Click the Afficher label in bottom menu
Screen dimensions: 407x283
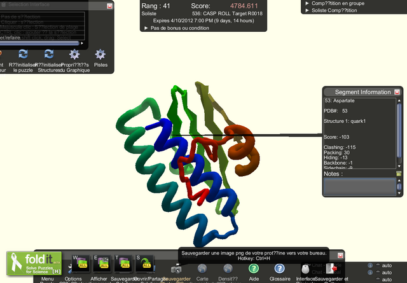click(99, 279)
